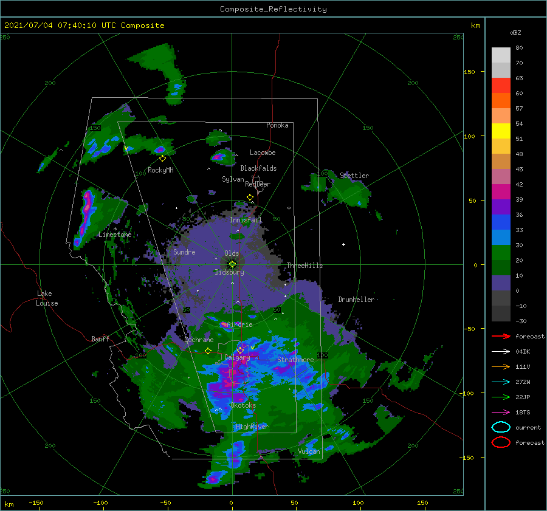Click white plus marker east of ThreeHills

click(343, 244)
